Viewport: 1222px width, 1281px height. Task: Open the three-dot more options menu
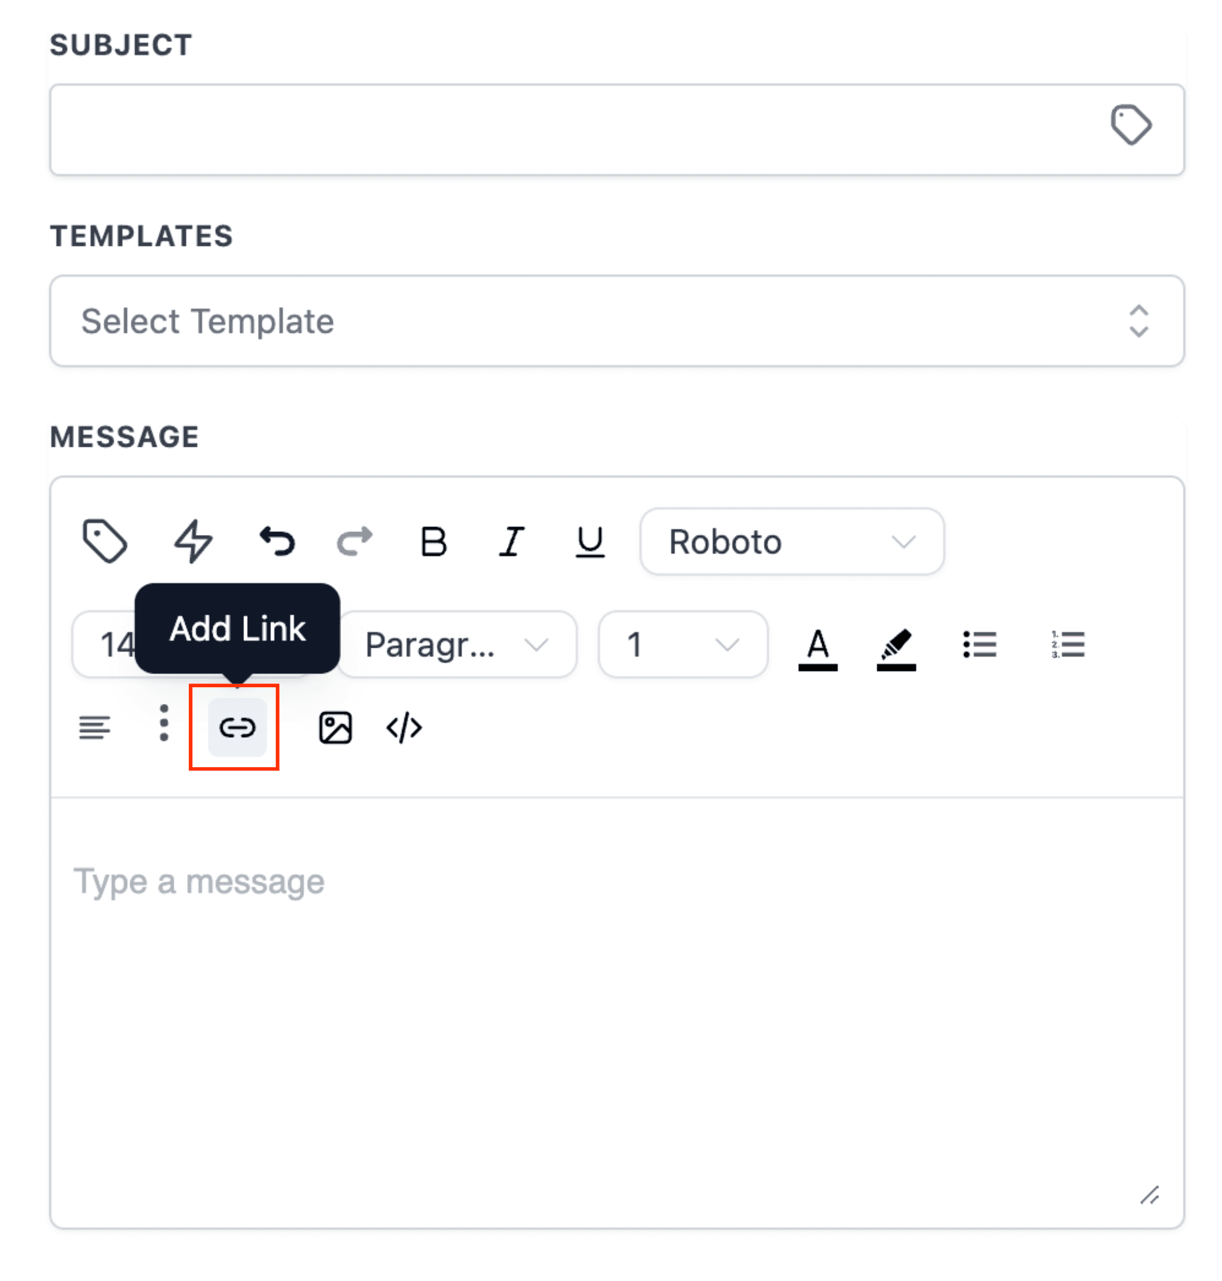pos(164,723)
